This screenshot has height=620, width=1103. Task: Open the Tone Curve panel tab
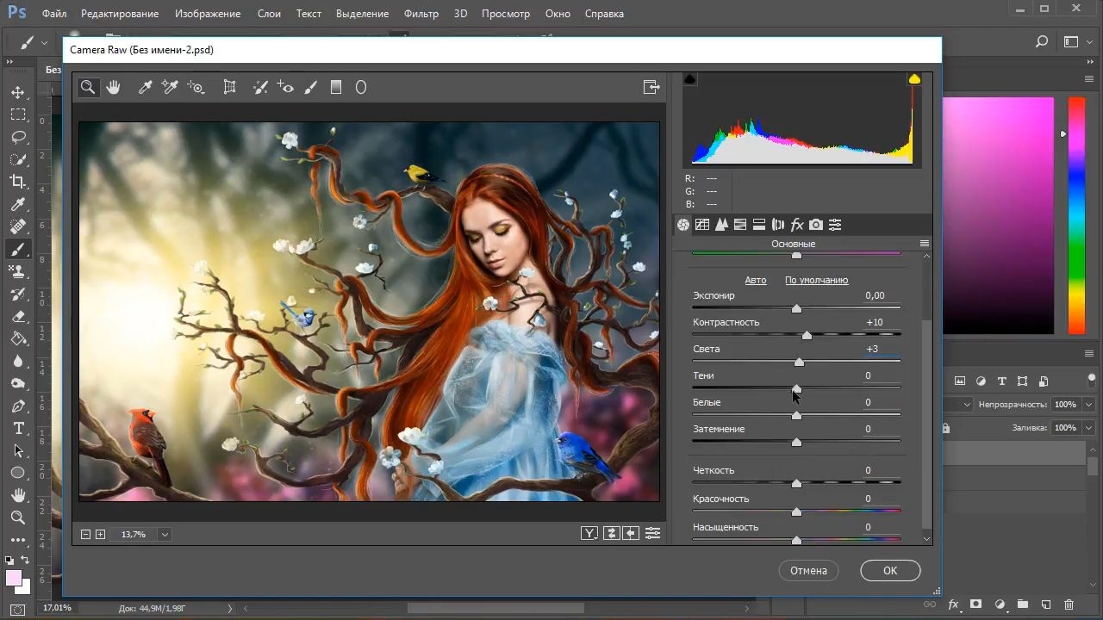[x=702, y=225]
